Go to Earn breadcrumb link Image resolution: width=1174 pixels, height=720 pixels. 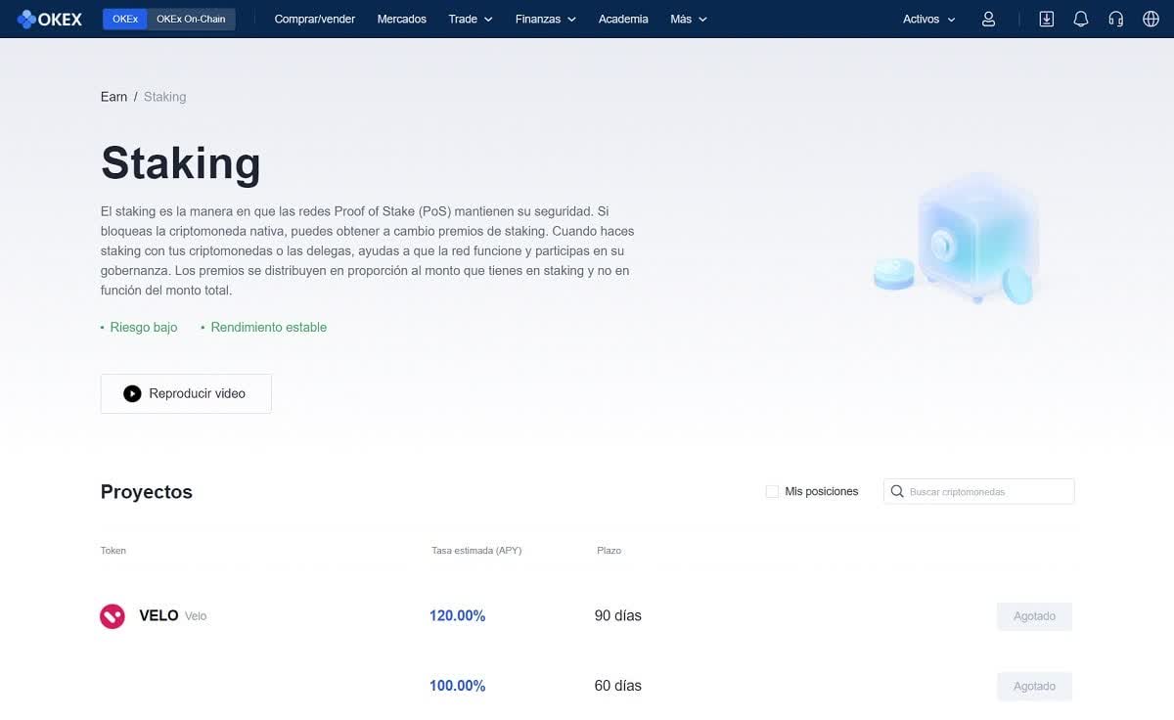(x=113, y=97)
